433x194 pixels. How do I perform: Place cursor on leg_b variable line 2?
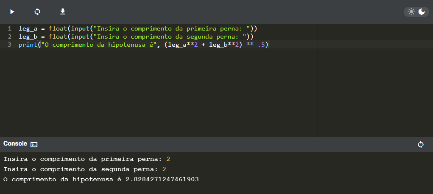pyautogui.click(x=28, y=37)
